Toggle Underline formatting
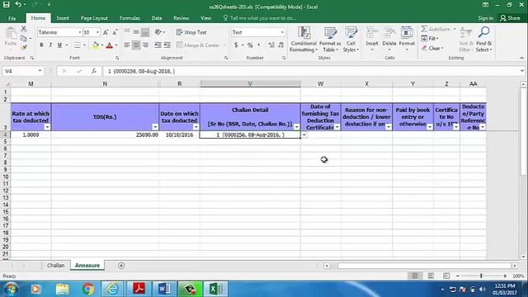The height and width of the screenshot is (297, 528). (59, 45)
